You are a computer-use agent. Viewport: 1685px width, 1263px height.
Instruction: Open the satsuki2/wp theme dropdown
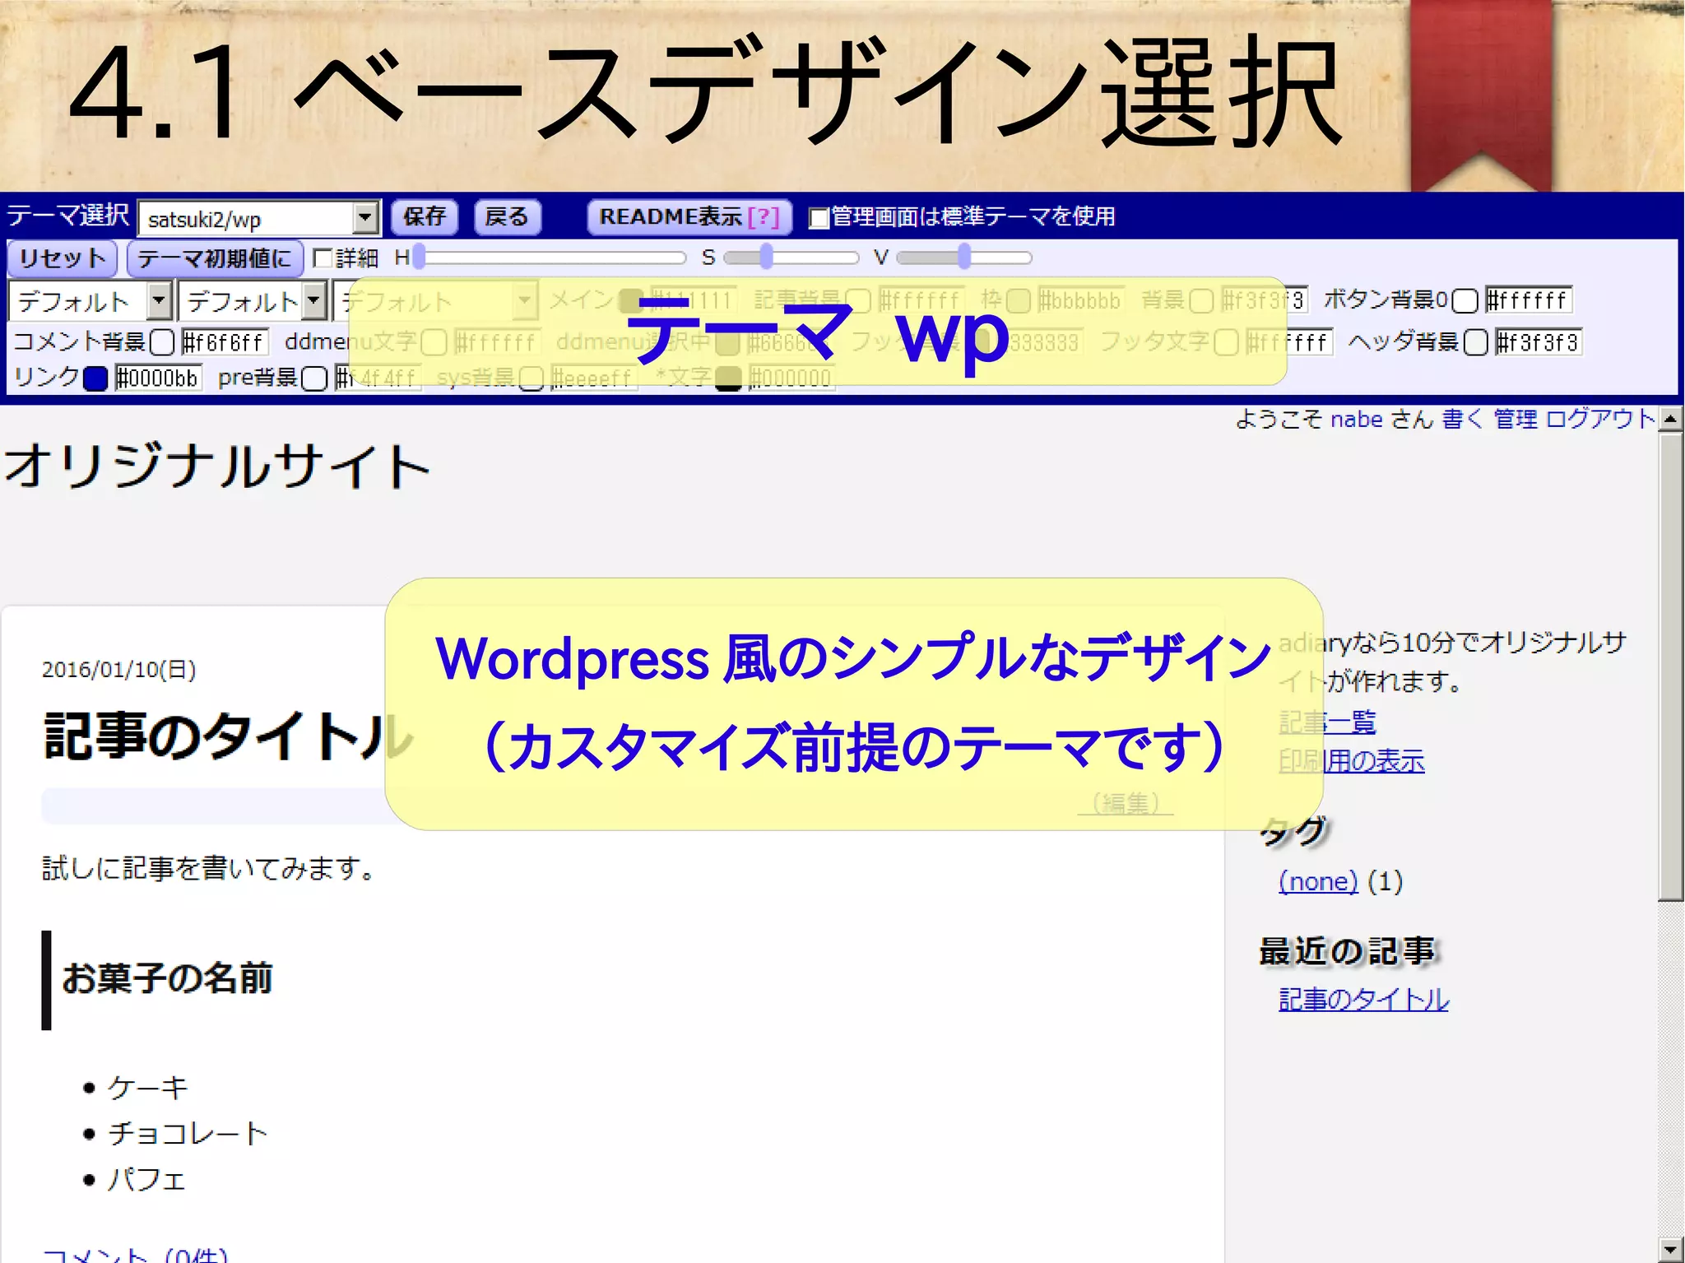(x=259, y=219)
